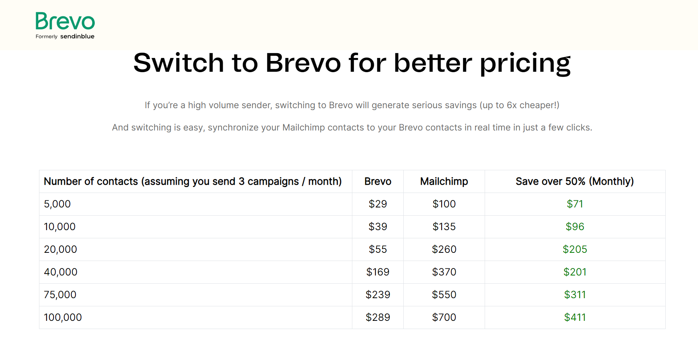Click the 'Save over 50% (Monthly)' header
Viewport: 698px width, 345px height.
(575, 181)
